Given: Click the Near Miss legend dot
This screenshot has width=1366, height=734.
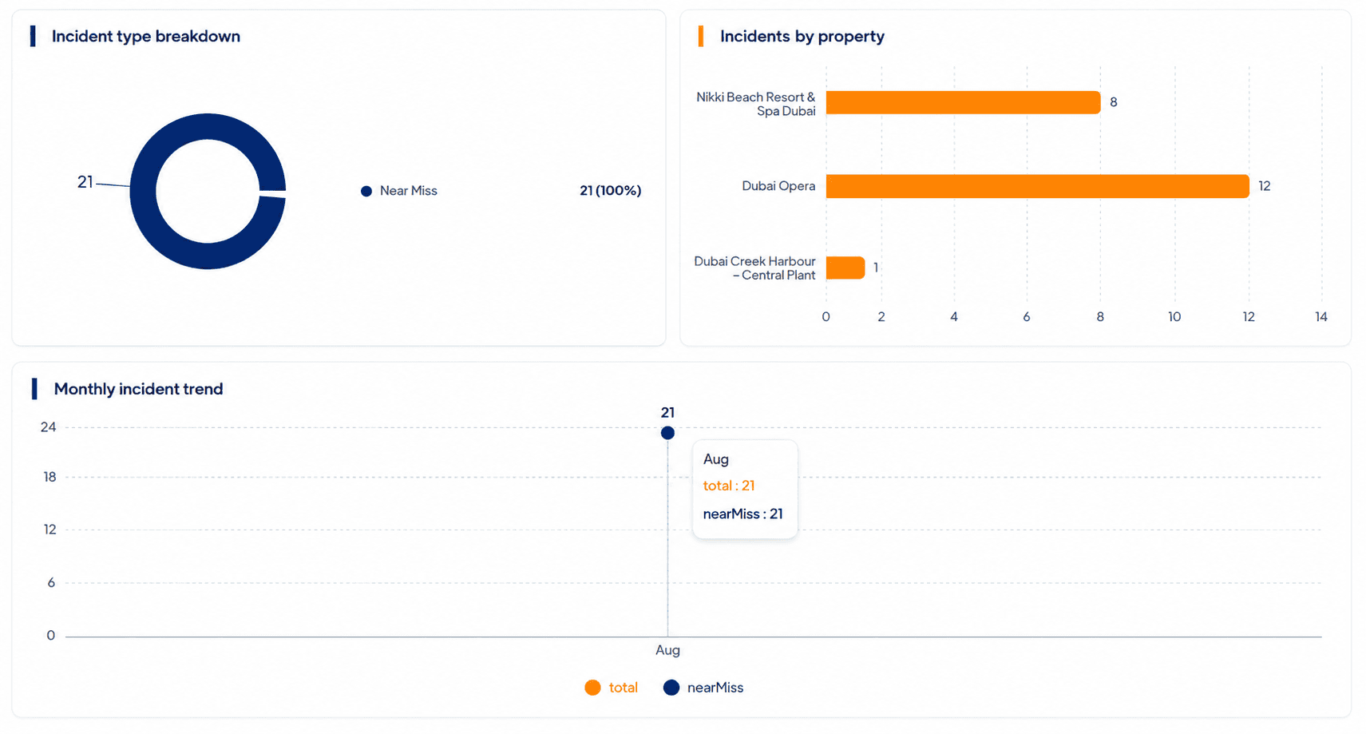Looking at the screenshot, I should pos(366,192).
